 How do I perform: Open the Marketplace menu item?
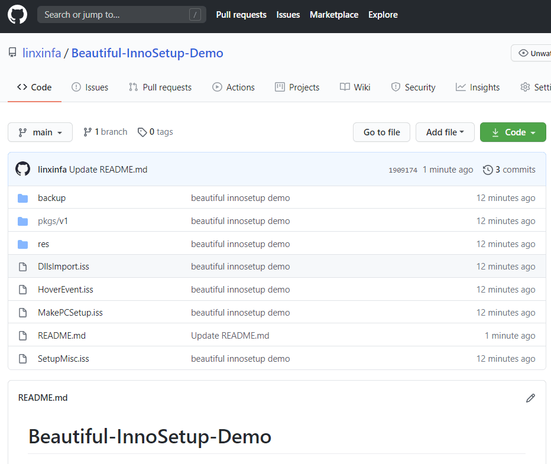tap(333, 14)
